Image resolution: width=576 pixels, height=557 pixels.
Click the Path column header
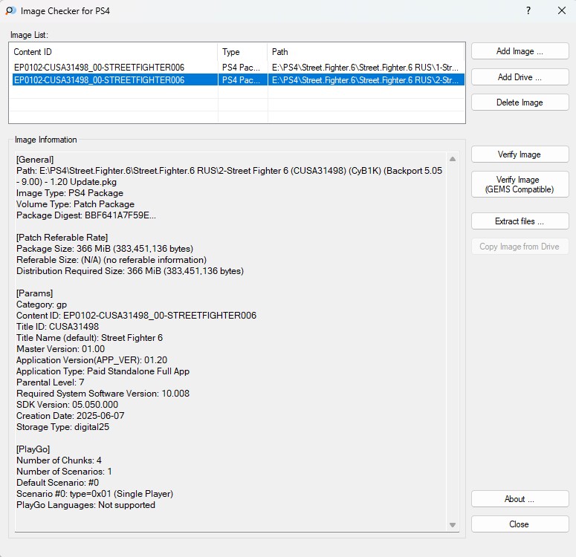(366, 52)
